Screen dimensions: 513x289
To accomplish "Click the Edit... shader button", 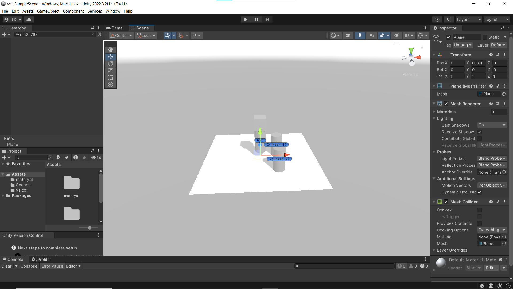I will pos(491,268).
